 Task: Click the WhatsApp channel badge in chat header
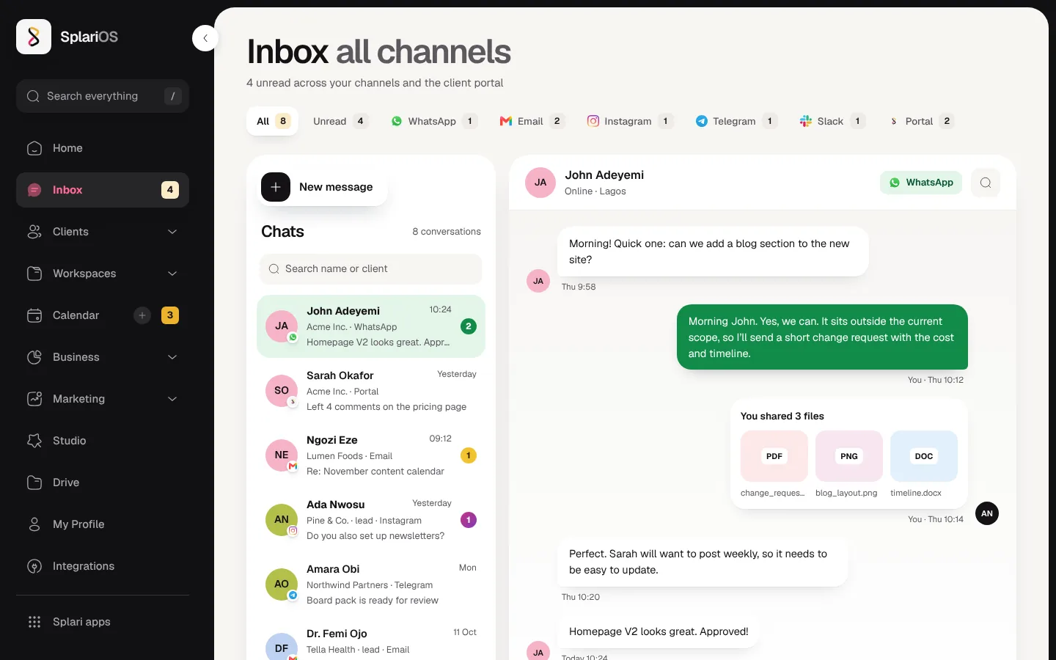coord(921,183)
